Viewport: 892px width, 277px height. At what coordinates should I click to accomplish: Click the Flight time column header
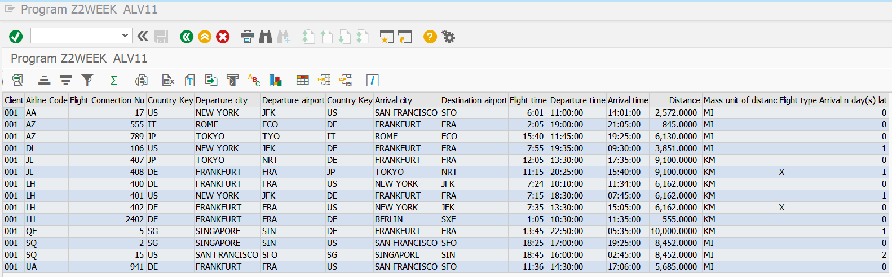(x=528, y=100)
